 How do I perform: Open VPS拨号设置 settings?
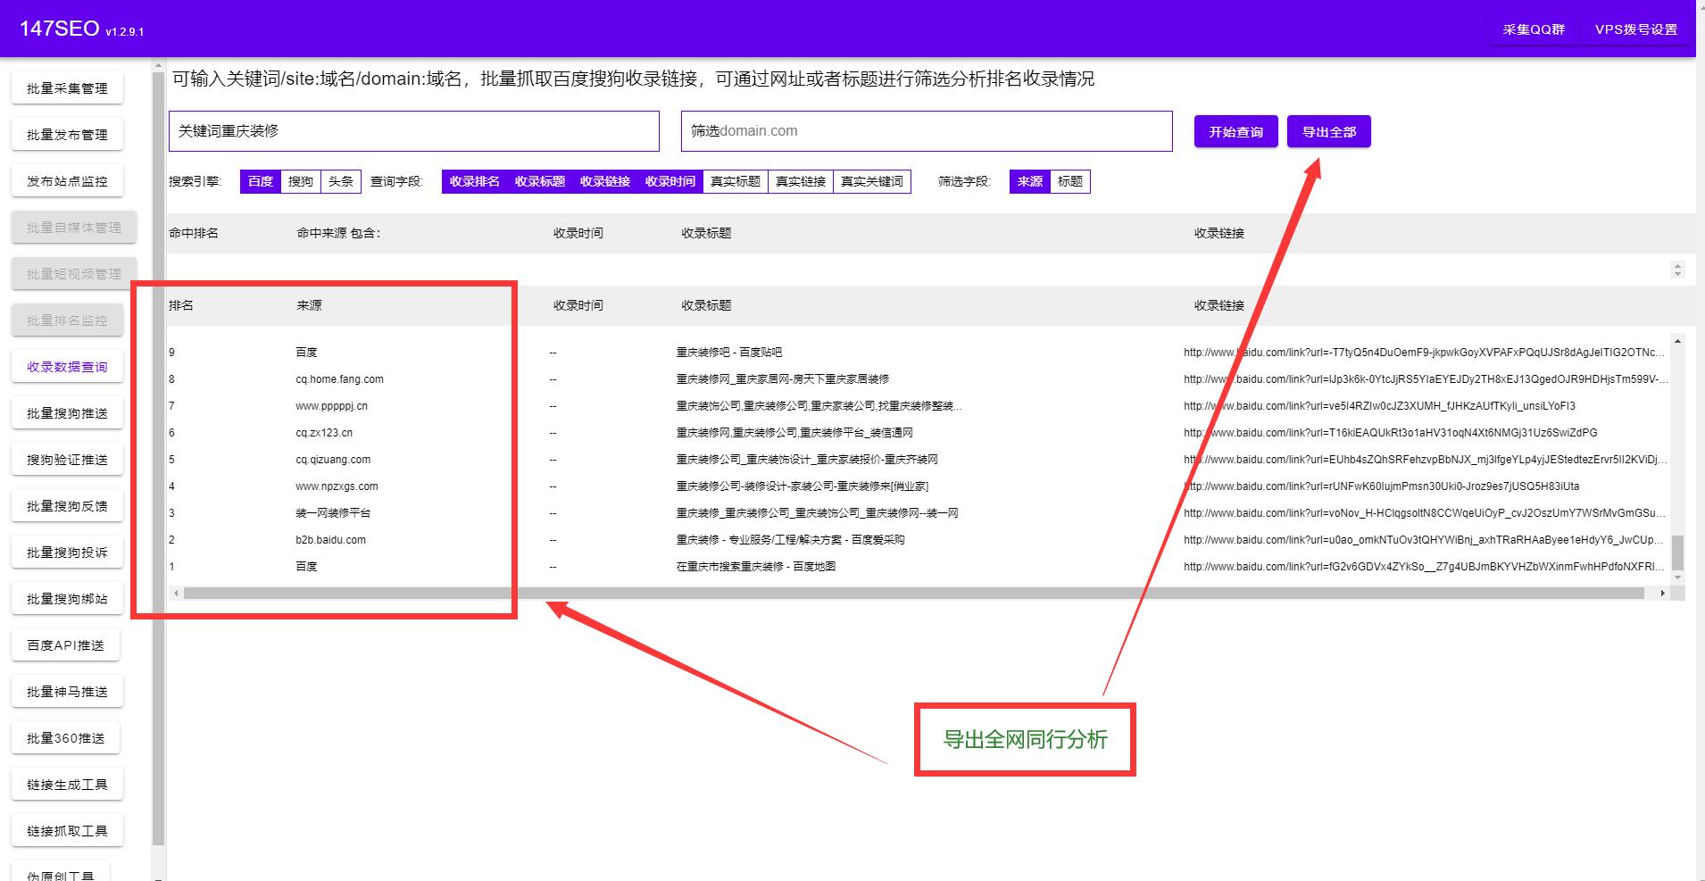point(1634,29)
